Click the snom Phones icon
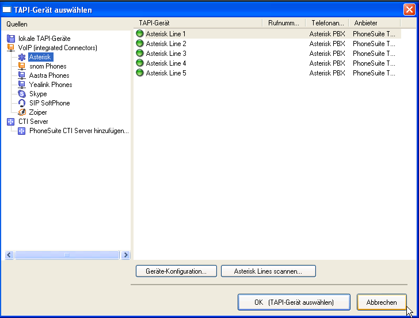419x318 pixels. (22, 66)
